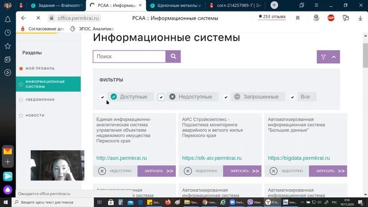Focus the Поиск search field

pyautogui.click(x=129, y=56)
